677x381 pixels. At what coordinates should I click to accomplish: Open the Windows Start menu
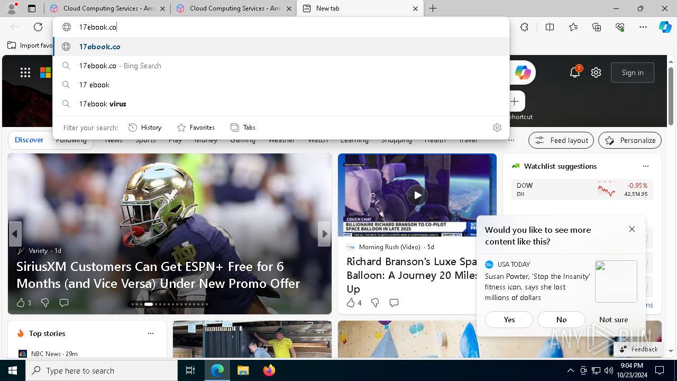pyautogui.click(x=13, y=370)
